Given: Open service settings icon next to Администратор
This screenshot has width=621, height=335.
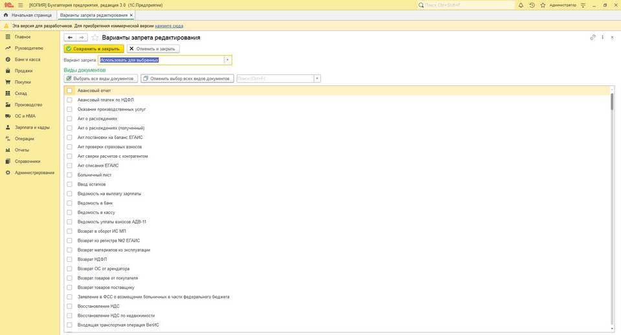Looking at the screenshot, I should pyautogui.click(x=583, y=5).
